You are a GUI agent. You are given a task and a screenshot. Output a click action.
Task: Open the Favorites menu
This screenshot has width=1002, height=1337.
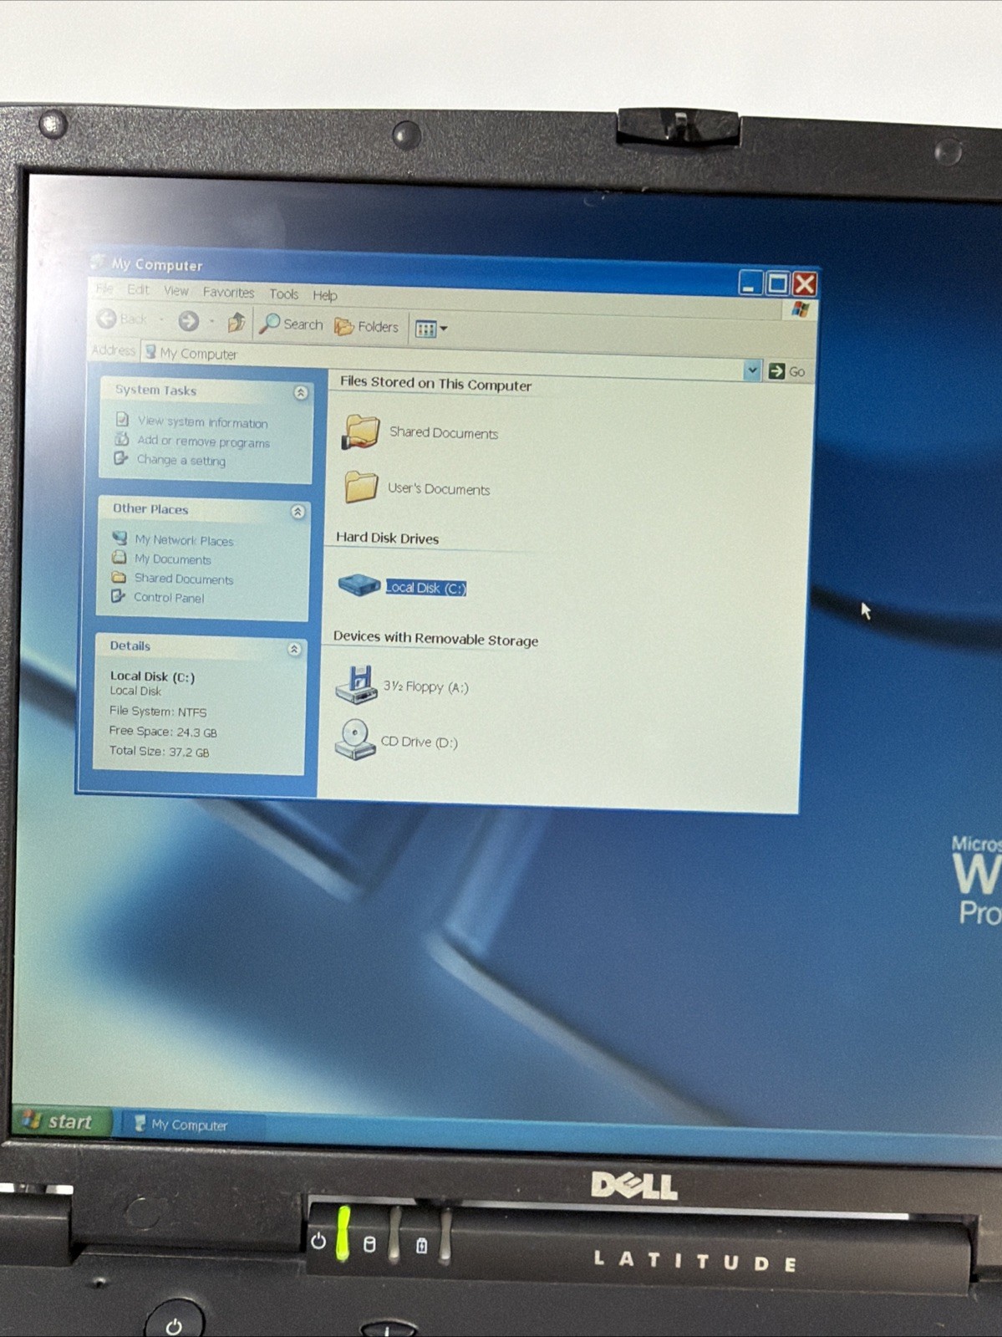228,293
